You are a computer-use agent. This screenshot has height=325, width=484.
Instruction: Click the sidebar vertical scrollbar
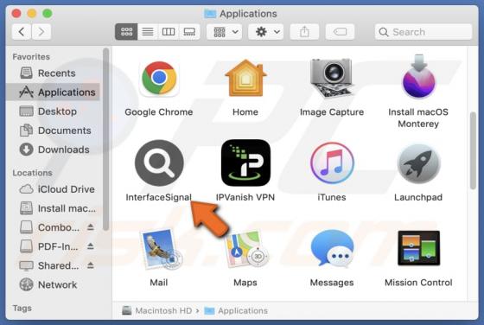coord(105,139)
